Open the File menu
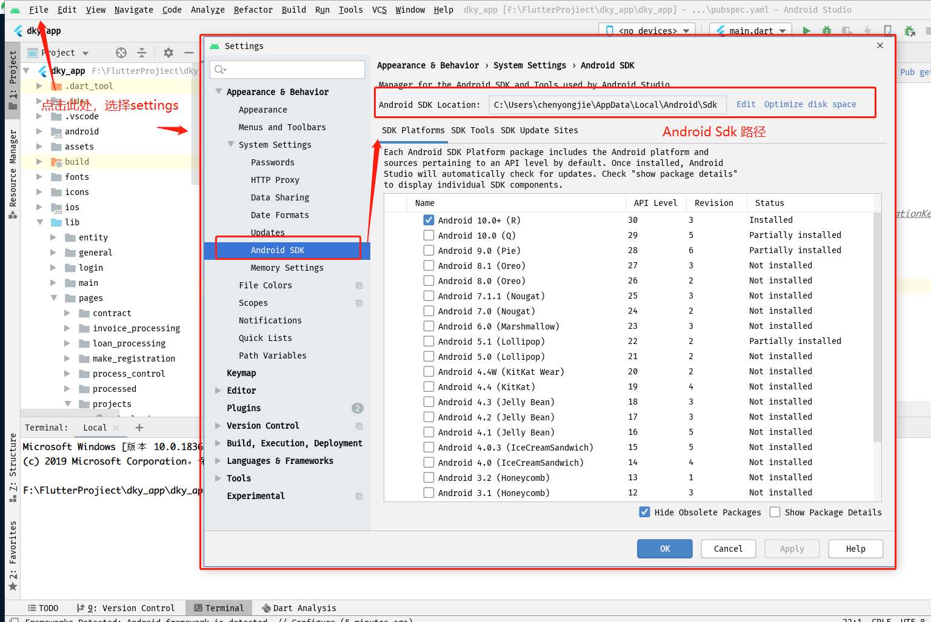931x622 pixels. (39, 10)
